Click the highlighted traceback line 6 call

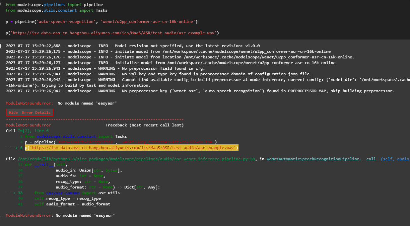pyautogui.click(x=132, y=148)
